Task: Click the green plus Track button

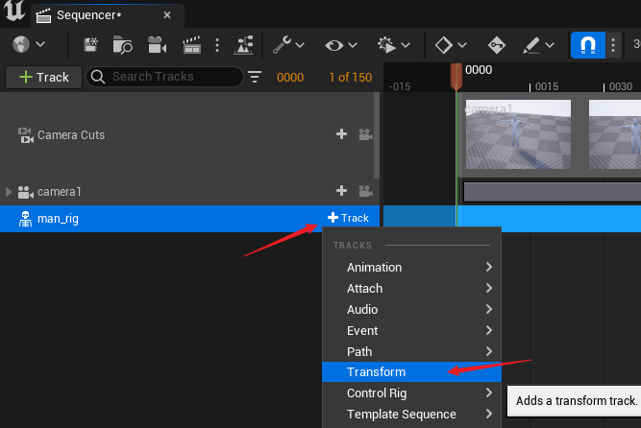Action: (x=44, y=77)
